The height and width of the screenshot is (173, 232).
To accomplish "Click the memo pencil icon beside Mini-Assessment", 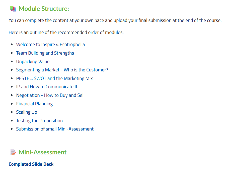I will tap(13, 152).
